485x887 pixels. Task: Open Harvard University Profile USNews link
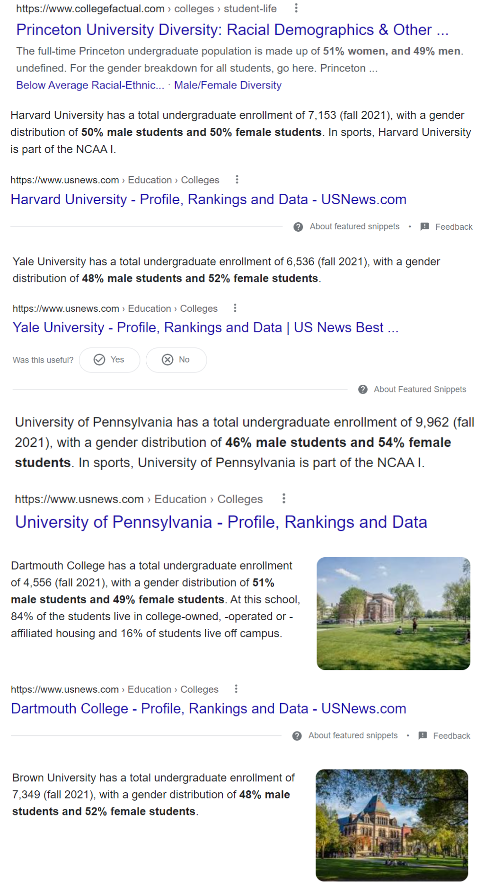click(x=208, y=199)
